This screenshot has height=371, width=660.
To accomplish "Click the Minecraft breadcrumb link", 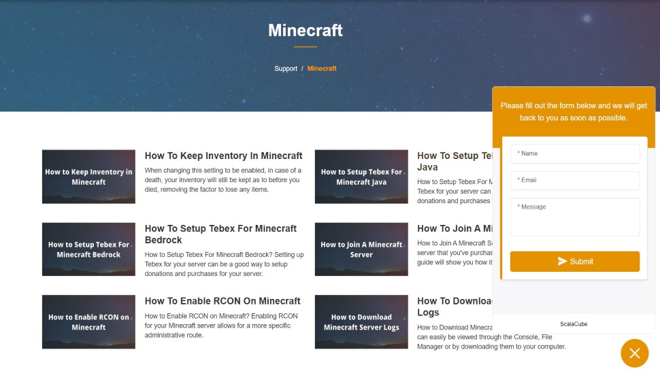I will pyautogui.click(x=322, y=69).
